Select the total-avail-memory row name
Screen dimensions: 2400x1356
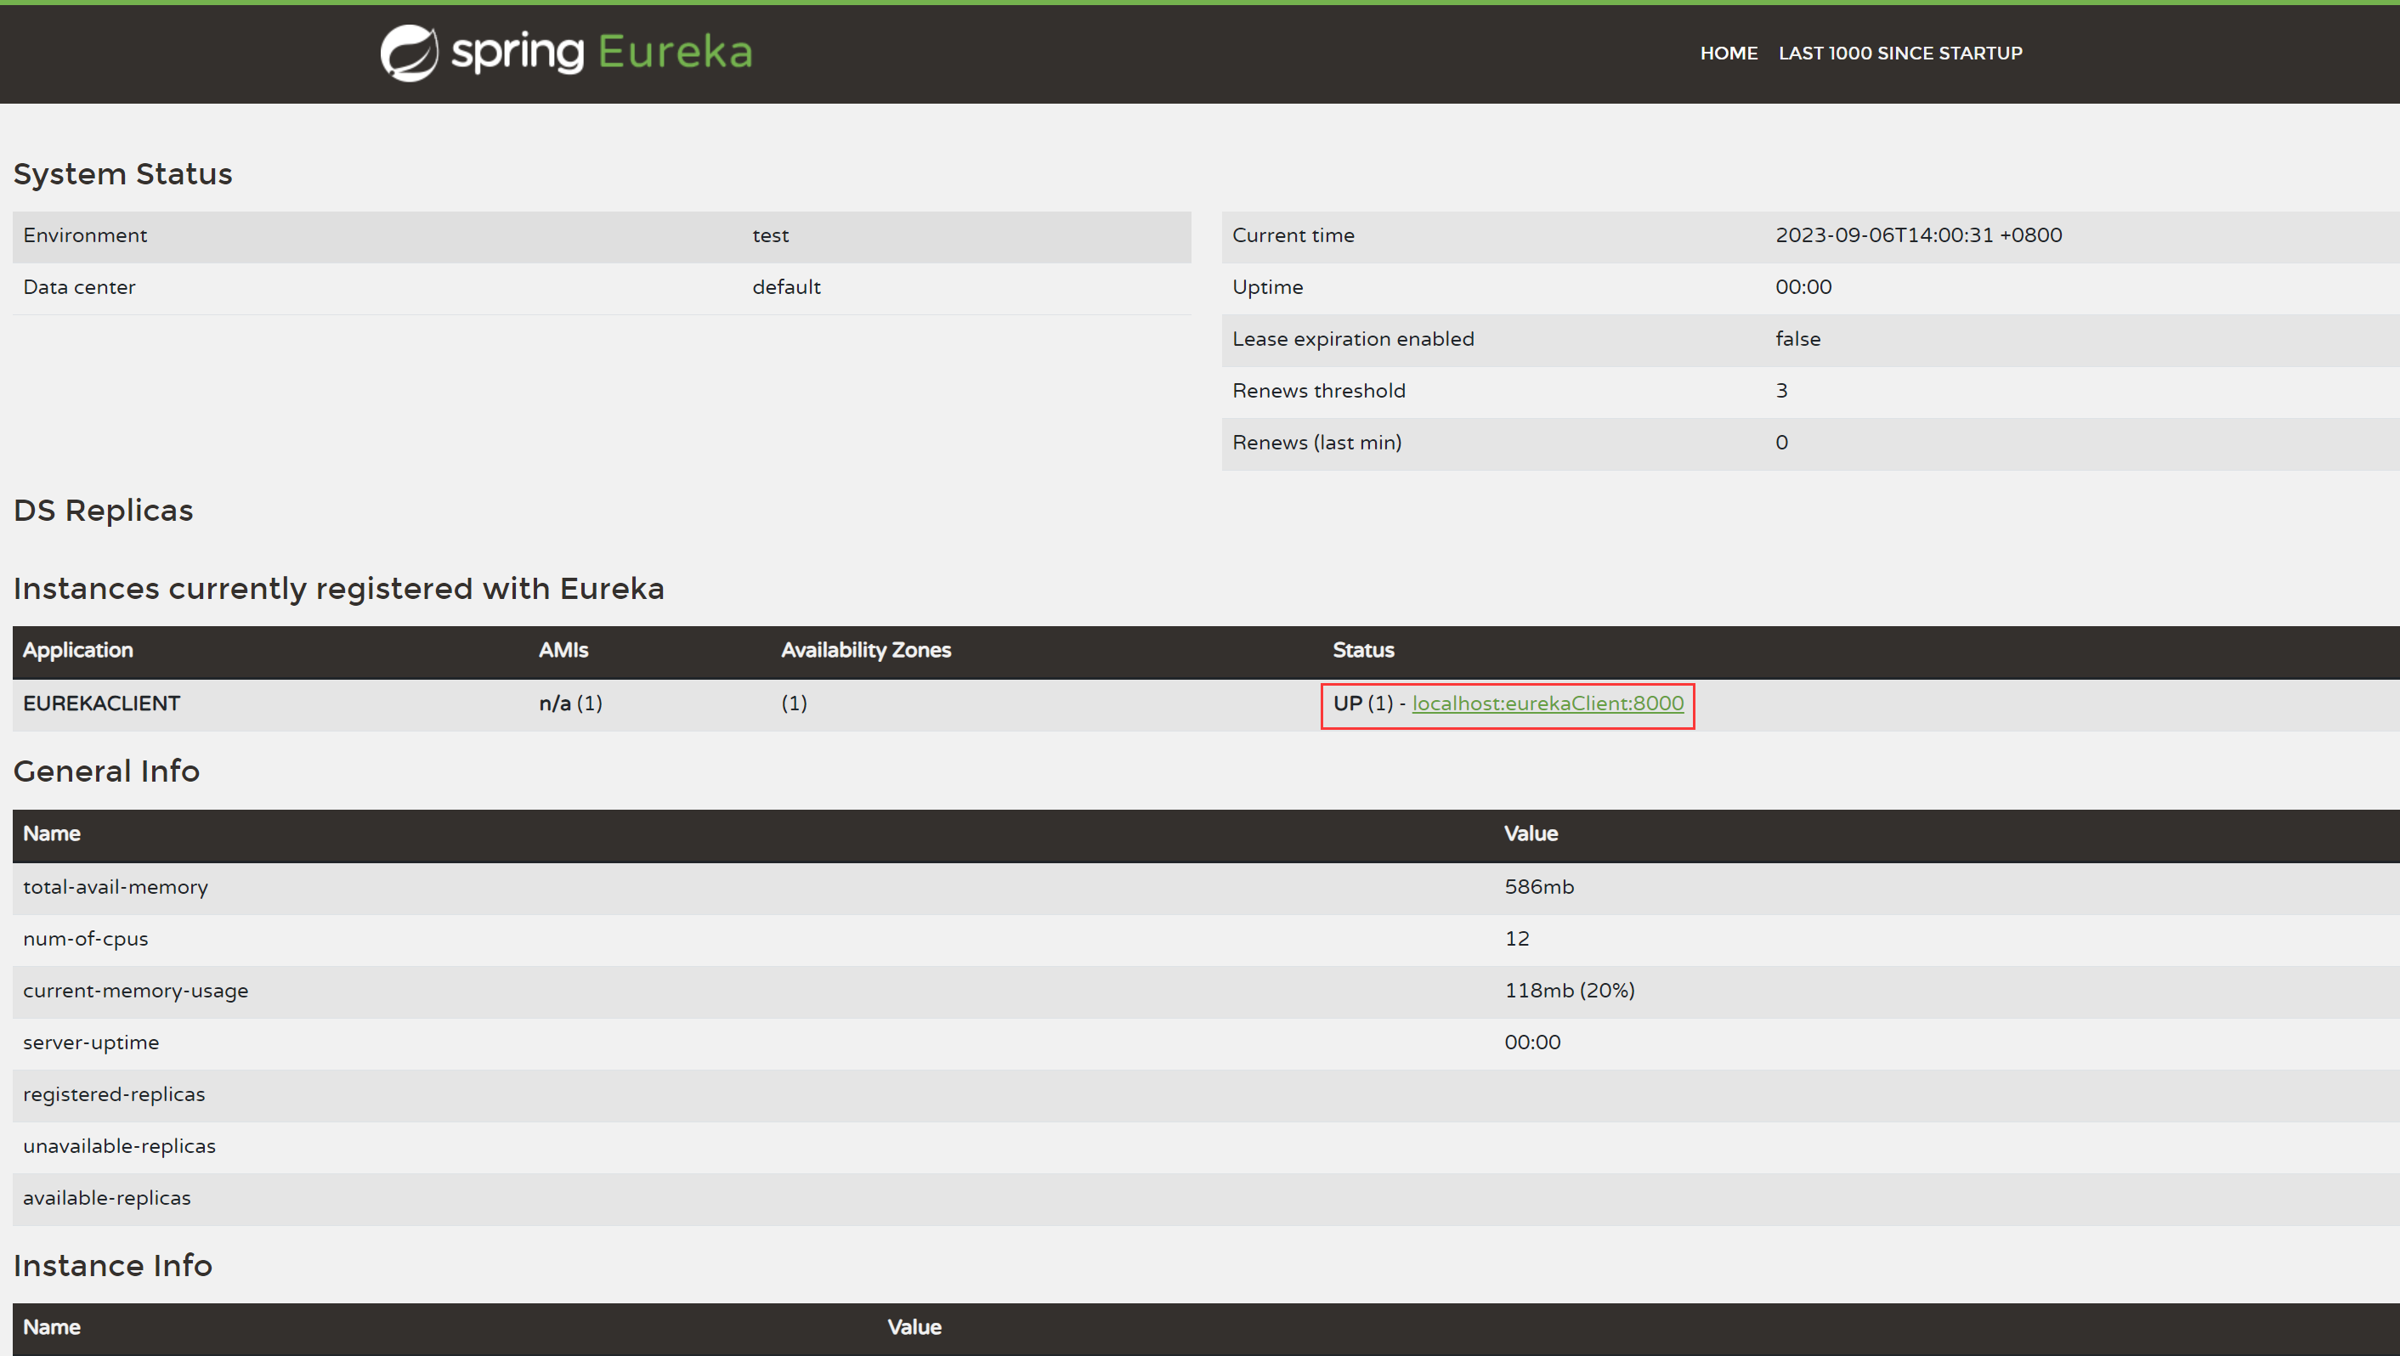[116, 887]
